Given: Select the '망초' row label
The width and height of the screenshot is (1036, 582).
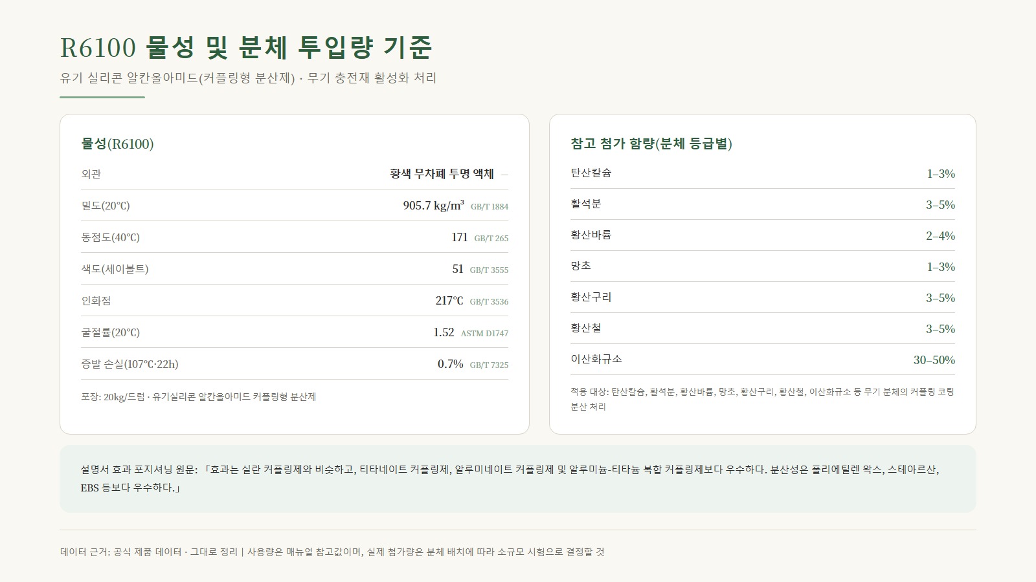Looking at the screenshot, I should [581, 266].
